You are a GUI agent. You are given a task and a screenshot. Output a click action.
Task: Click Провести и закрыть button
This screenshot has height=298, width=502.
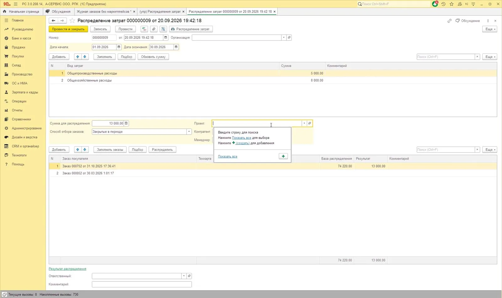click(x=68, y=29)
